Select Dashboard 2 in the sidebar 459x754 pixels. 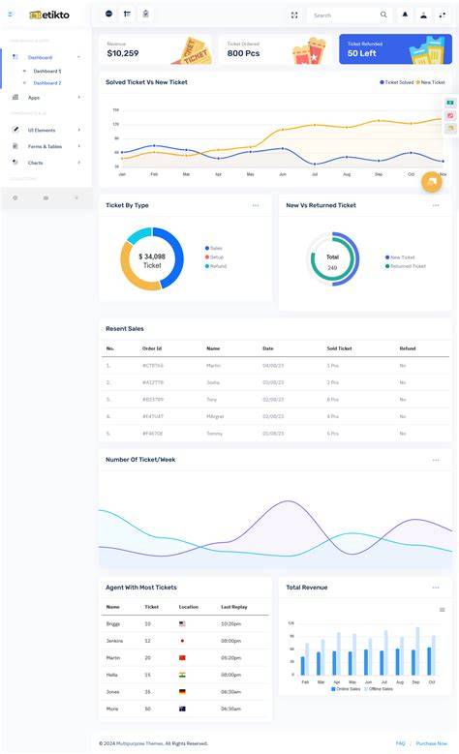(47, 83)
